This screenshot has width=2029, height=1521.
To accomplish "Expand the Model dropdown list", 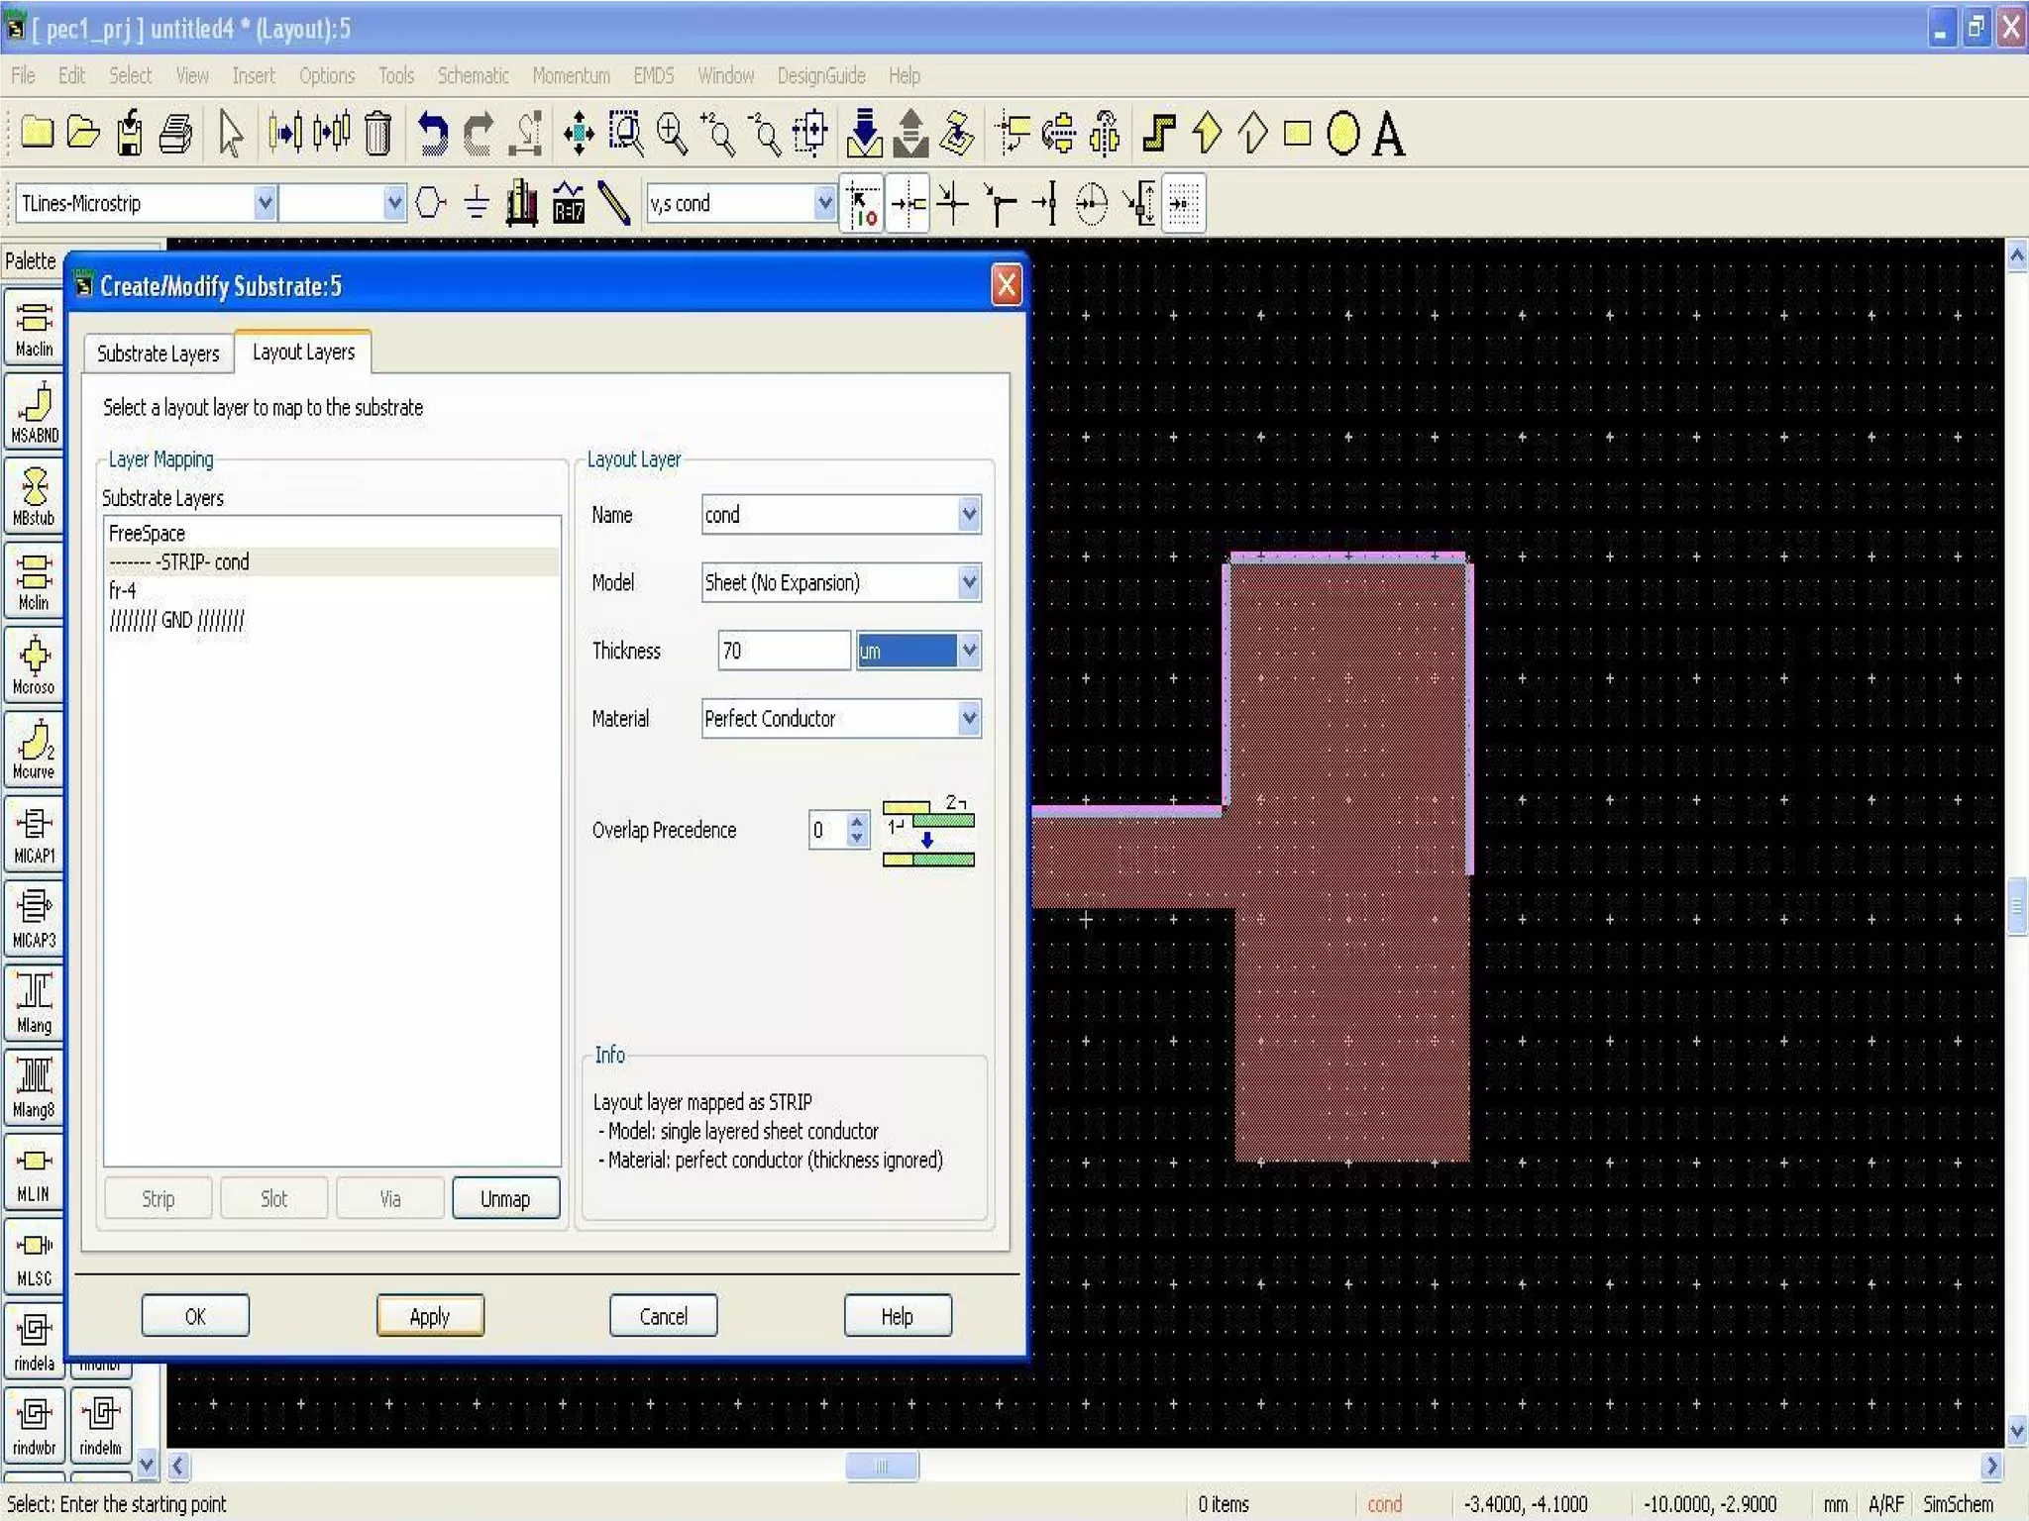I will point(969,582).
